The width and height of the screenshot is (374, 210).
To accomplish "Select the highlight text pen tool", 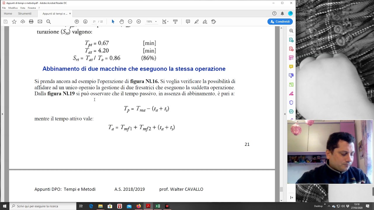I will 197,22.
